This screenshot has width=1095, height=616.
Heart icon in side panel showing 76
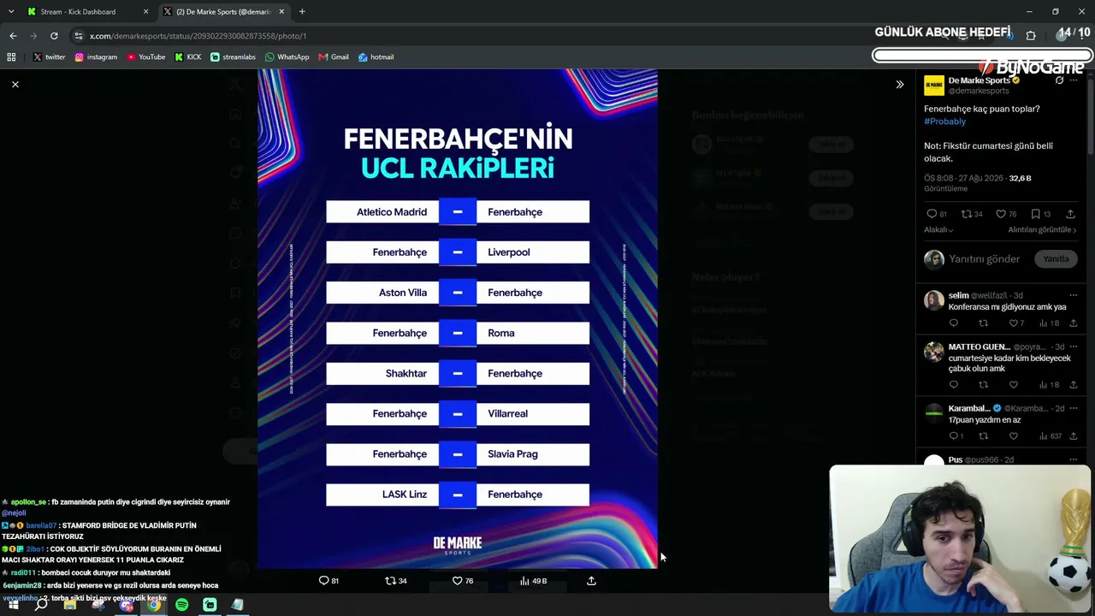tap(1001, 214)
